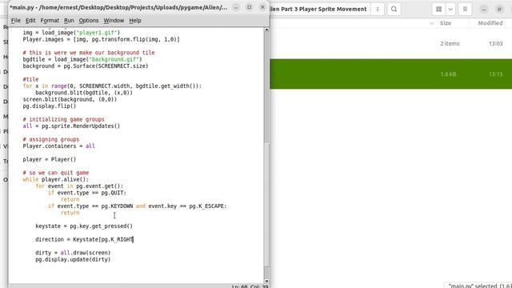512x288 pixels.
Task: Minimize the IDLE main.py window
Action: click(x=236, y=7)
